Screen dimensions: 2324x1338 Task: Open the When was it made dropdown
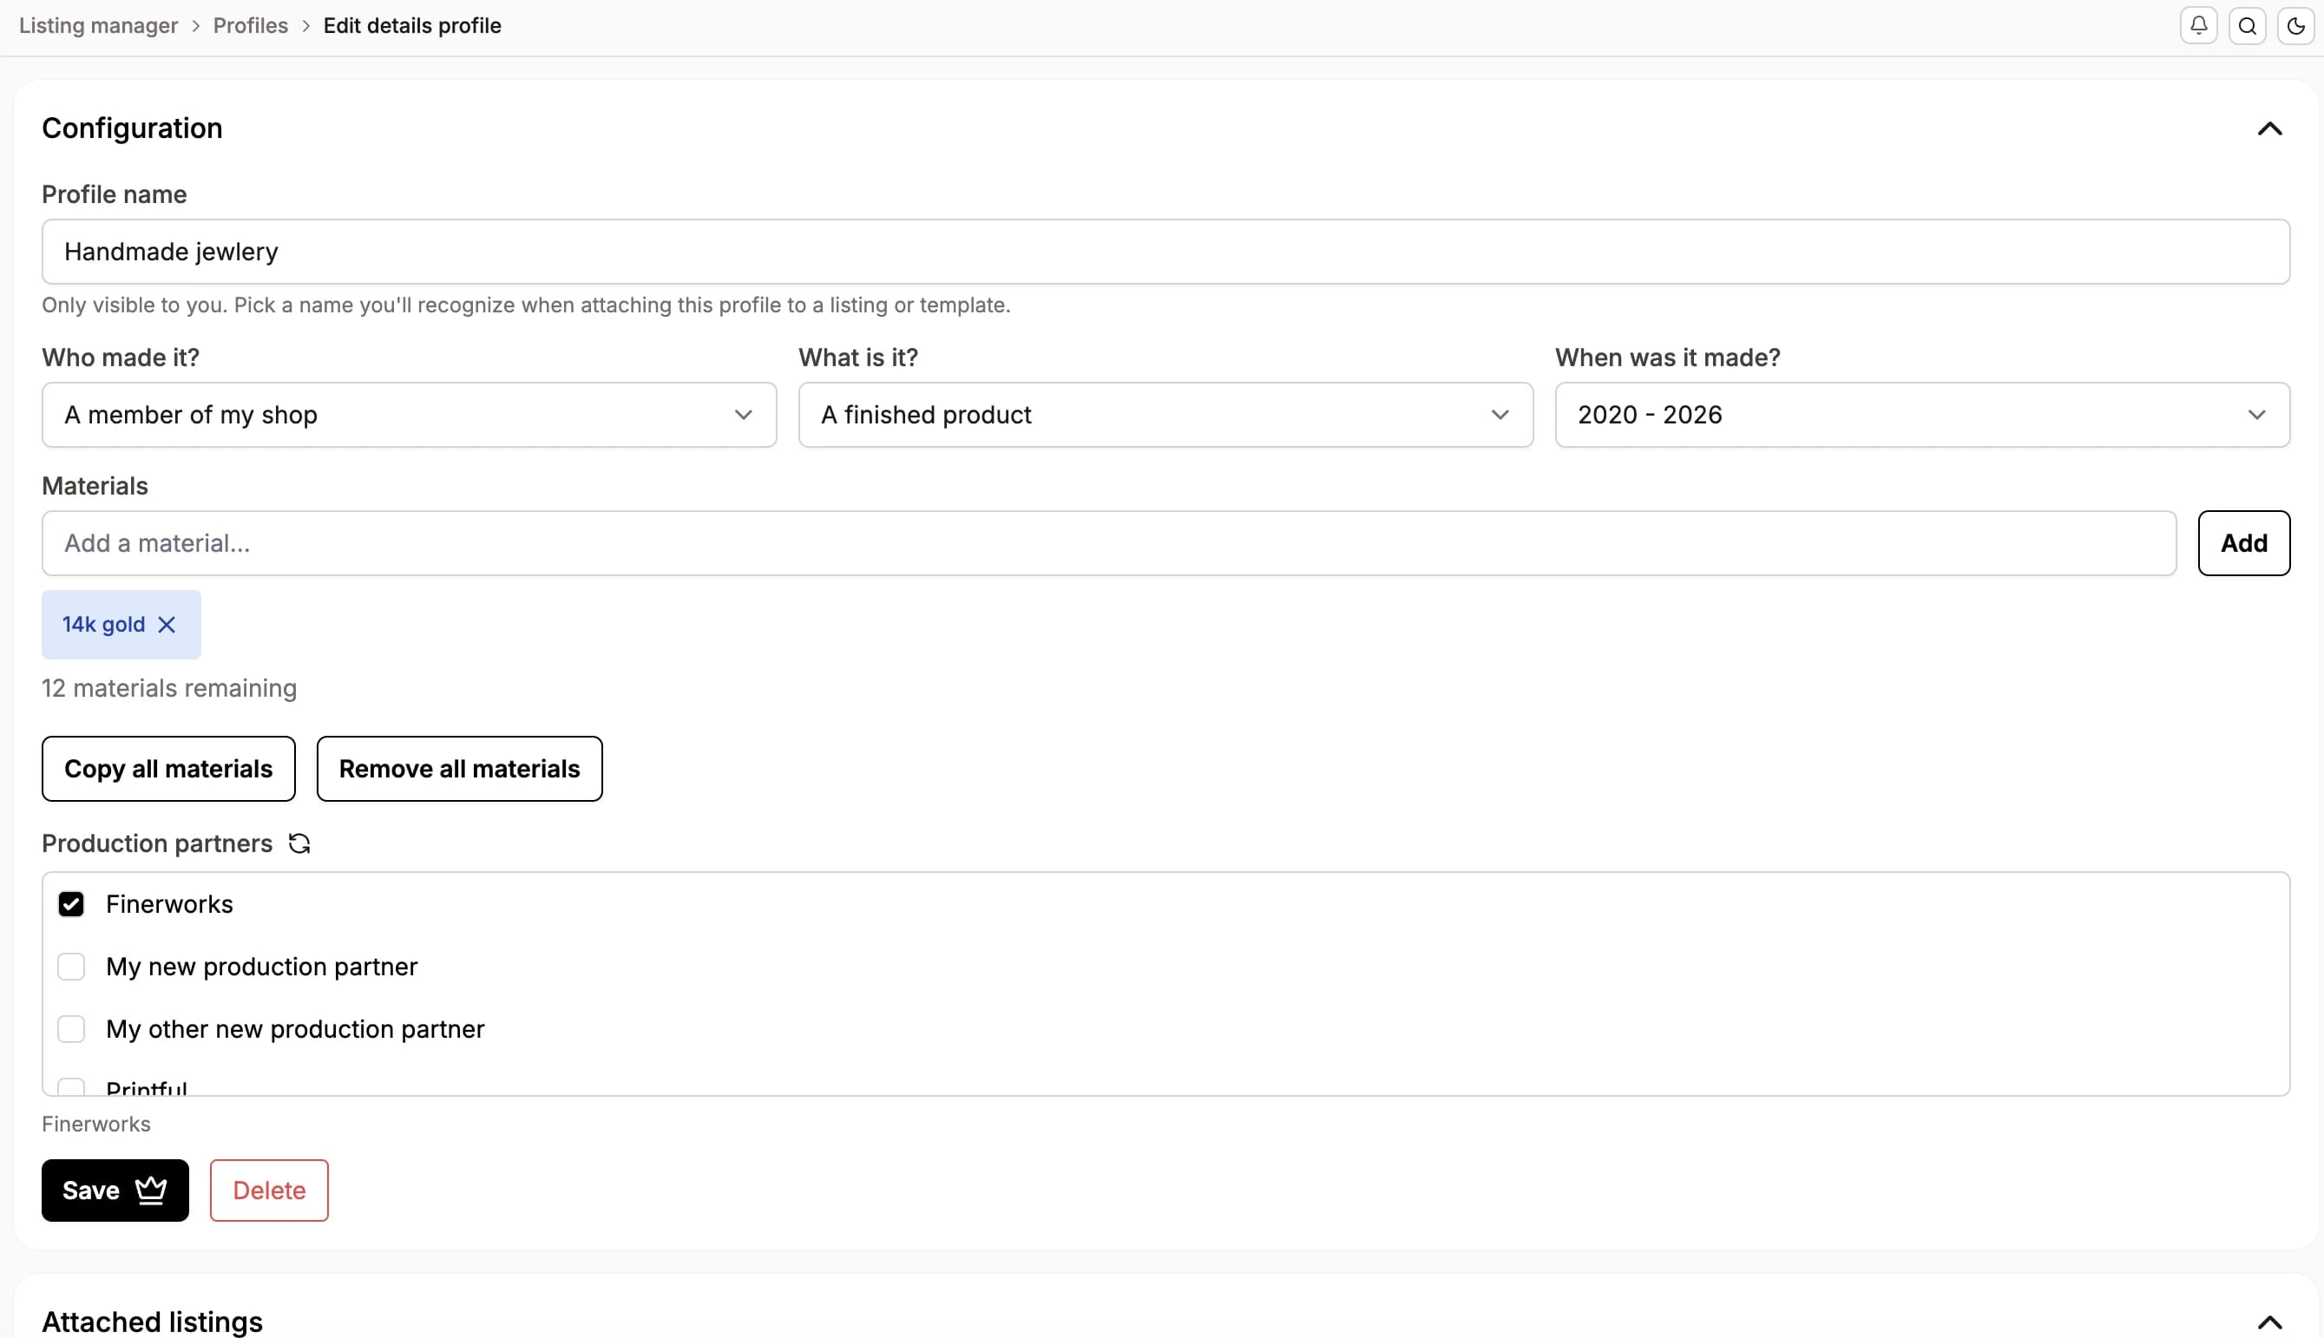point(1922,416)
